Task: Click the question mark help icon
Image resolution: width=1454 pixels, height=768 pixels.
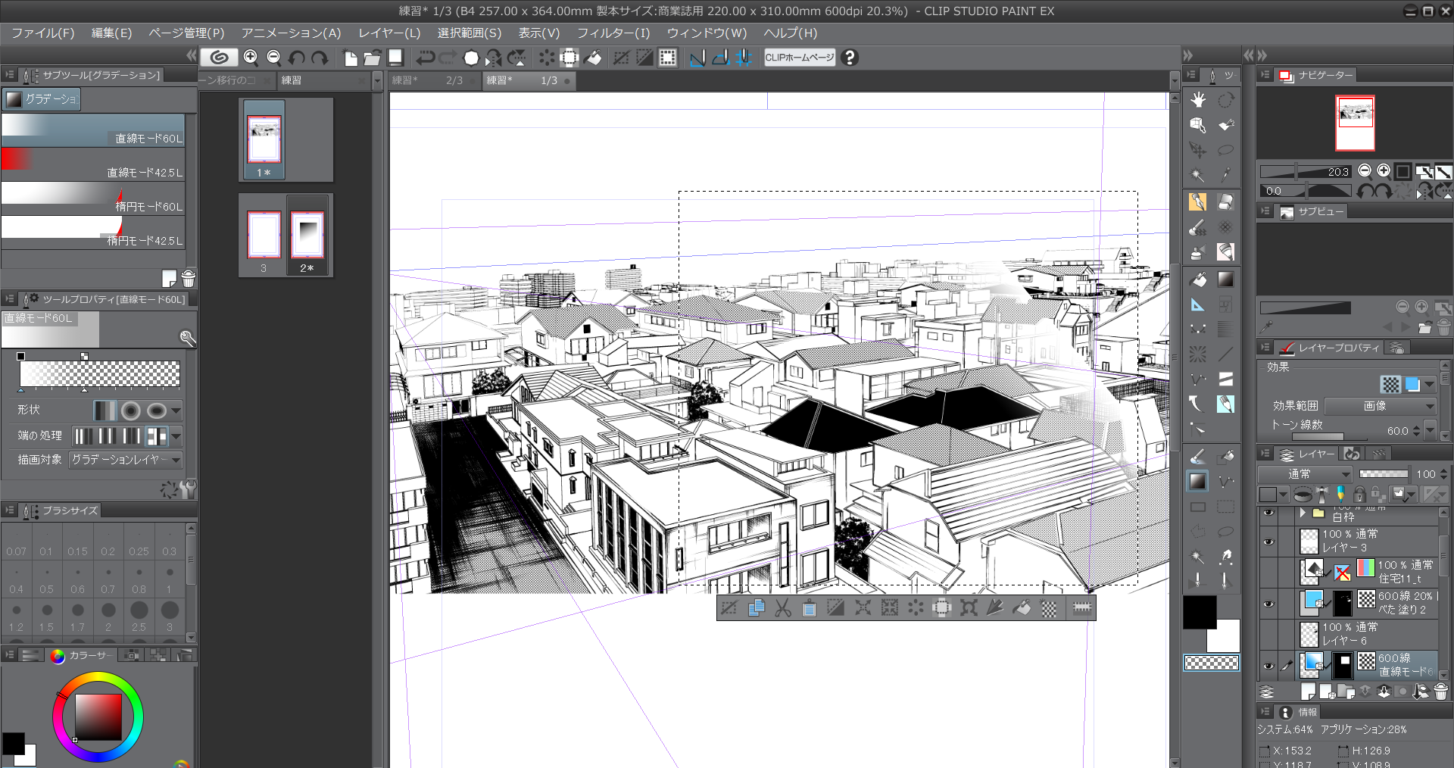Action: (850, 58)
